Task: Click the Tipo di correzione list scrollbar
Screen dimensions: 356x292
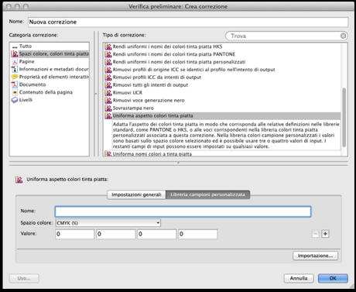Action: (344, 118)
